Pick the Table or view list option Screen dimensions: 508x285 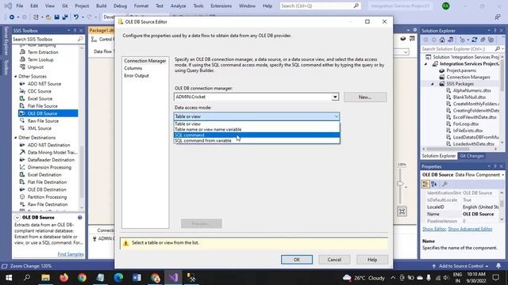tap(256, 123)
